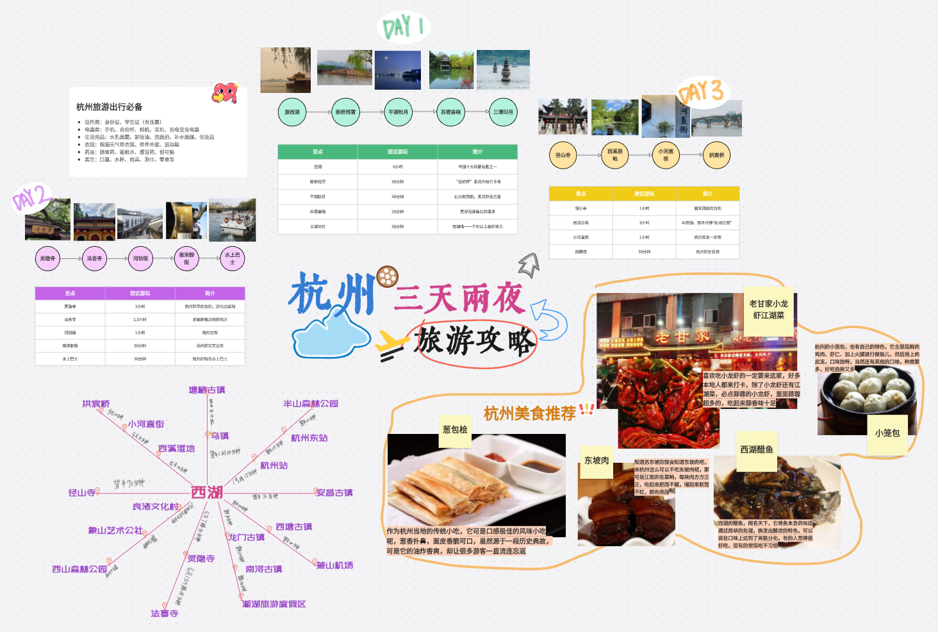Select the green 断桥残雪 circle node
This screenshot has width=938, height=632.
pos(345,112)
